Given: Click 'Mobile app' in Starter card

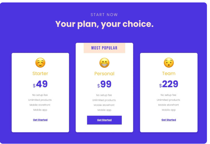Looking at the screenshot, I should pos(40,110).
